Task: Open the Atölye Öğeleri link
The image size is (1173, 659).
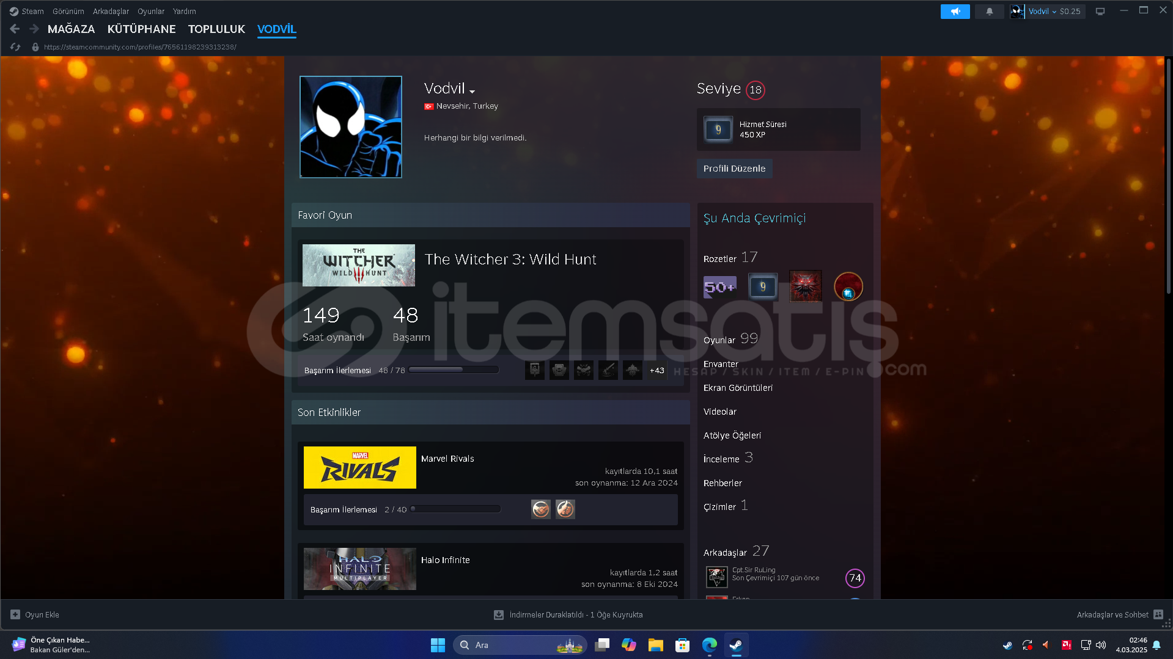Action: (x=732, y=435)
